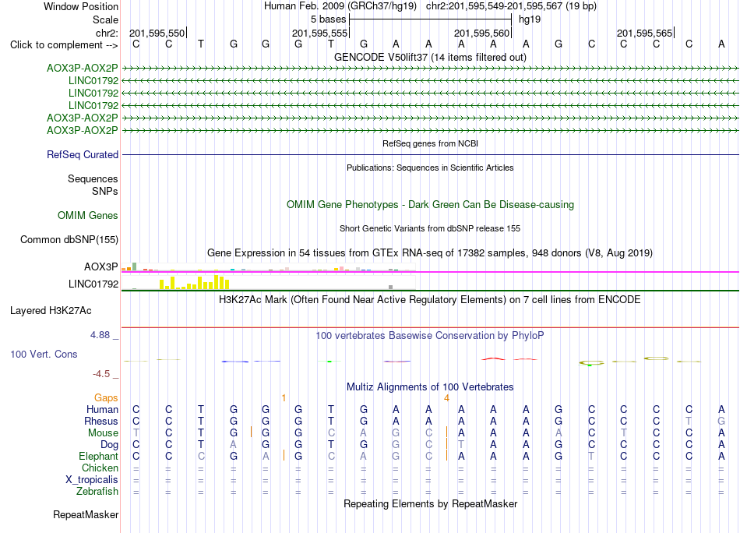The height and width of the screenshot is (533, 740).
Task: Open the Window Position track label
Action: [x=81, y=6]
